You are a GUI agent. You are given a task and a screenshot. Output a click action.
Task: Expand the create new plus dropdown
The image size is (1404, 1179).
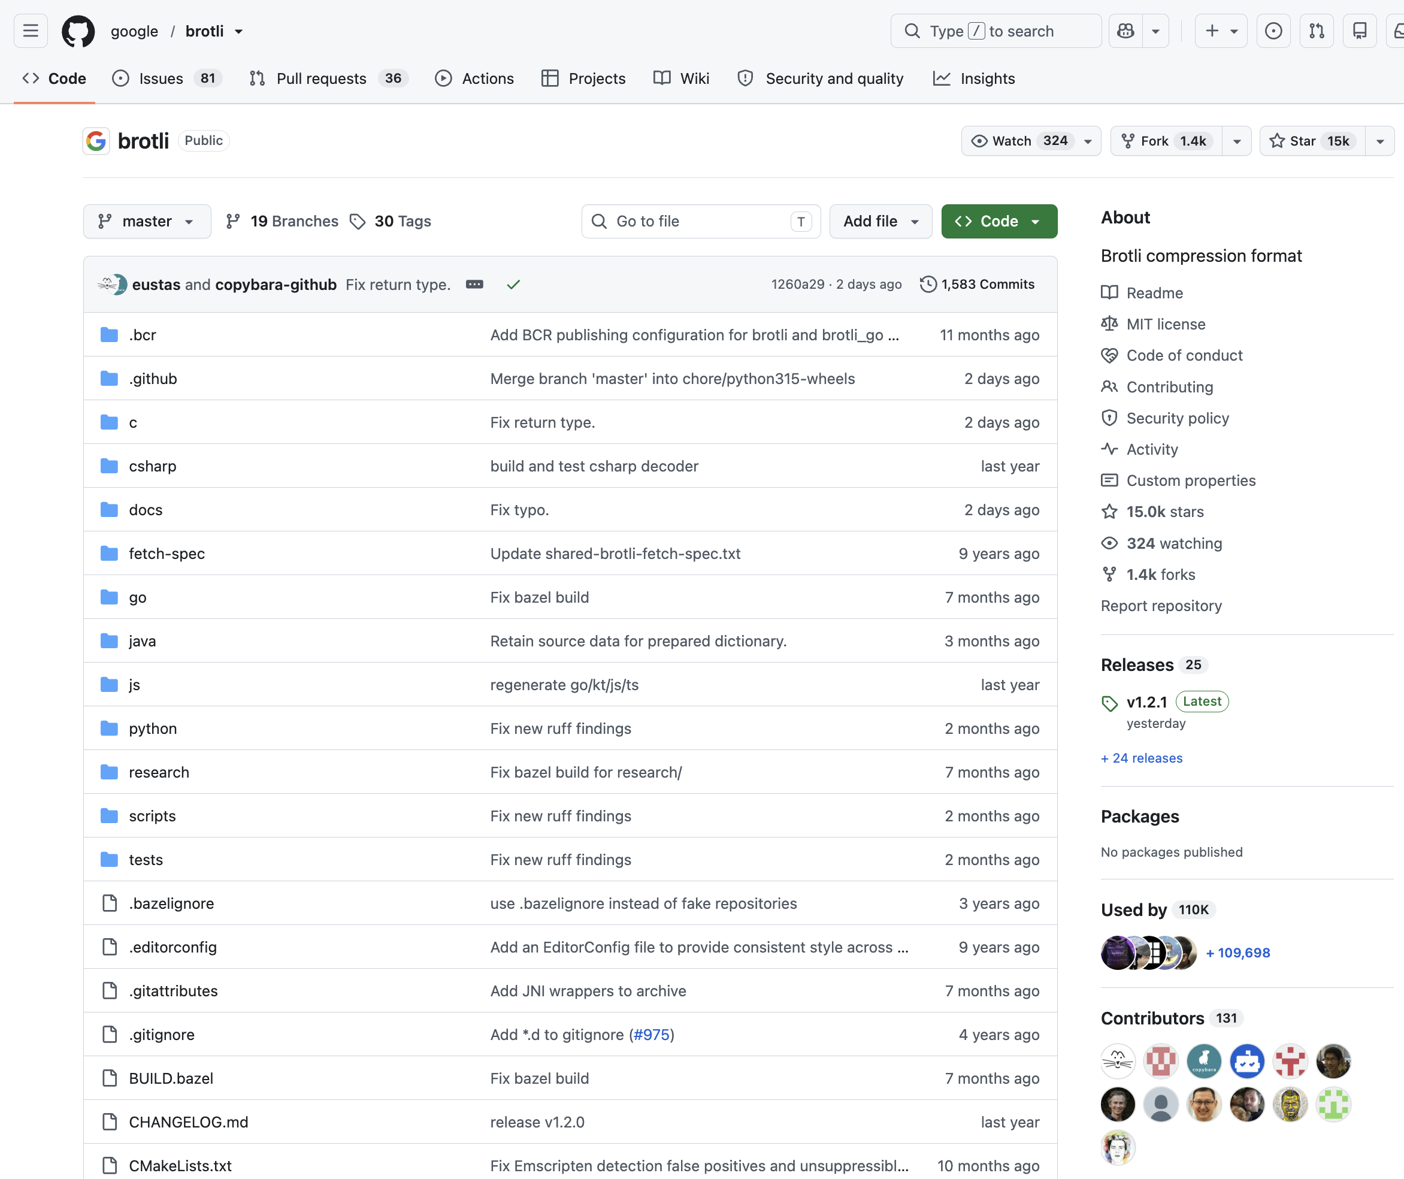point(1221,31)
